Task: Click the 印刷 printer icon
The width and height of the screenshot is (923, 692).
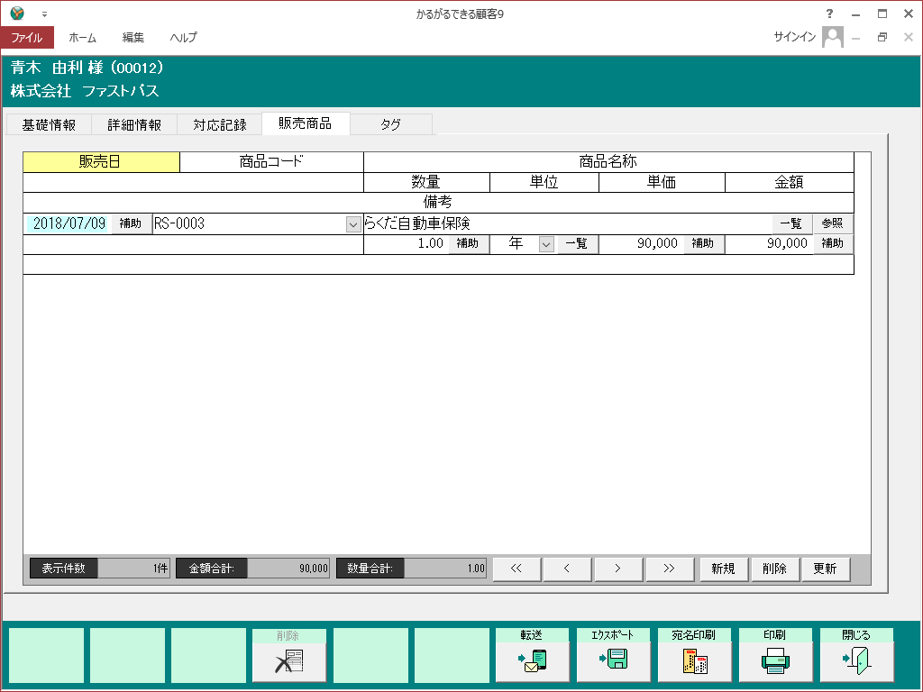Action: (776, 662)
